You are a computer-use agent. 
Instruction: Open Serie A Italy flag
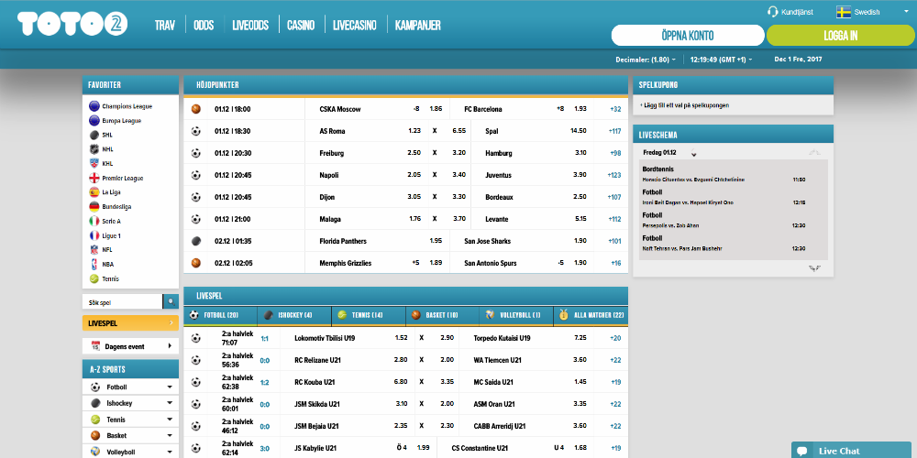pos(94,222)
